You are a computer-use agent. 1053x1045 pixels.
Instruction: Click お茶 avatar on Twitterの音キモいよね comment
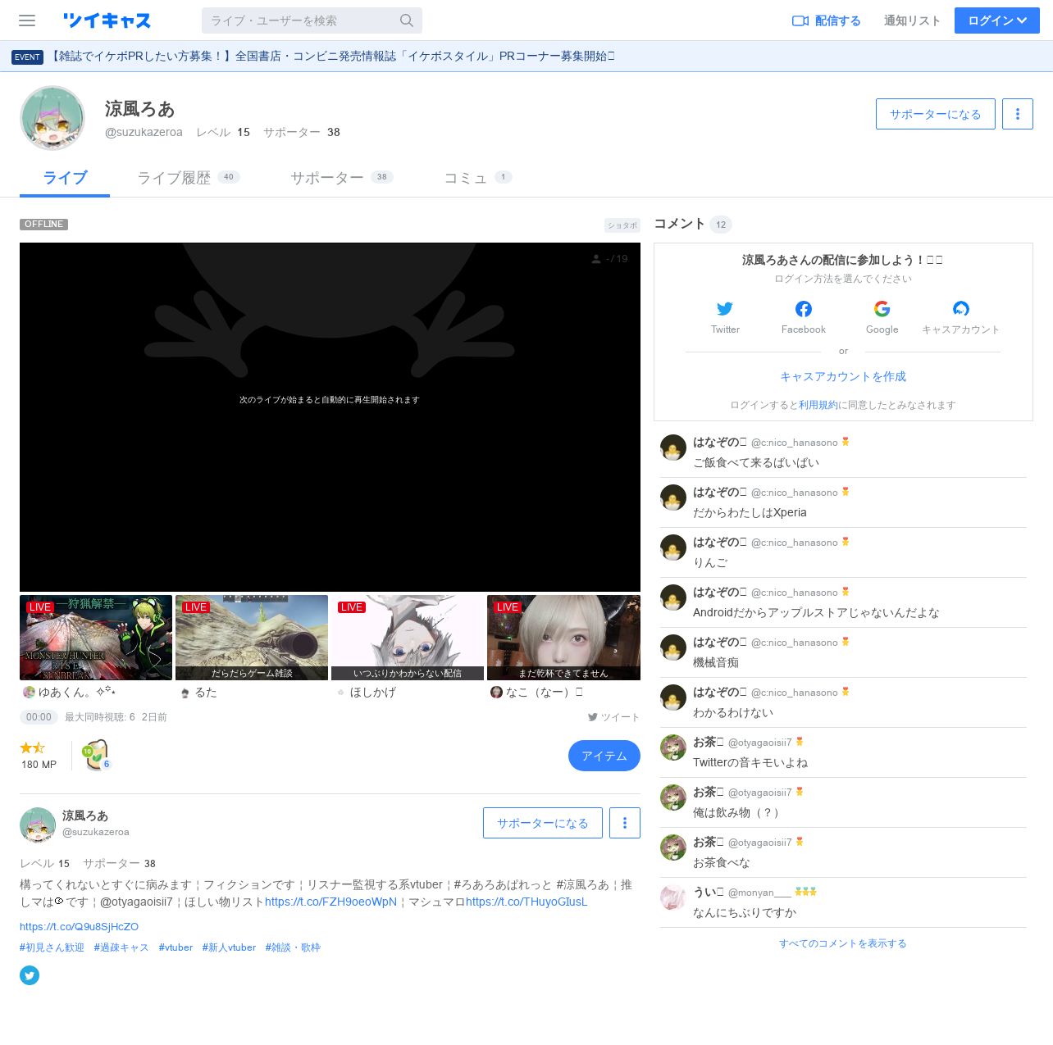(x=673, y=747)
